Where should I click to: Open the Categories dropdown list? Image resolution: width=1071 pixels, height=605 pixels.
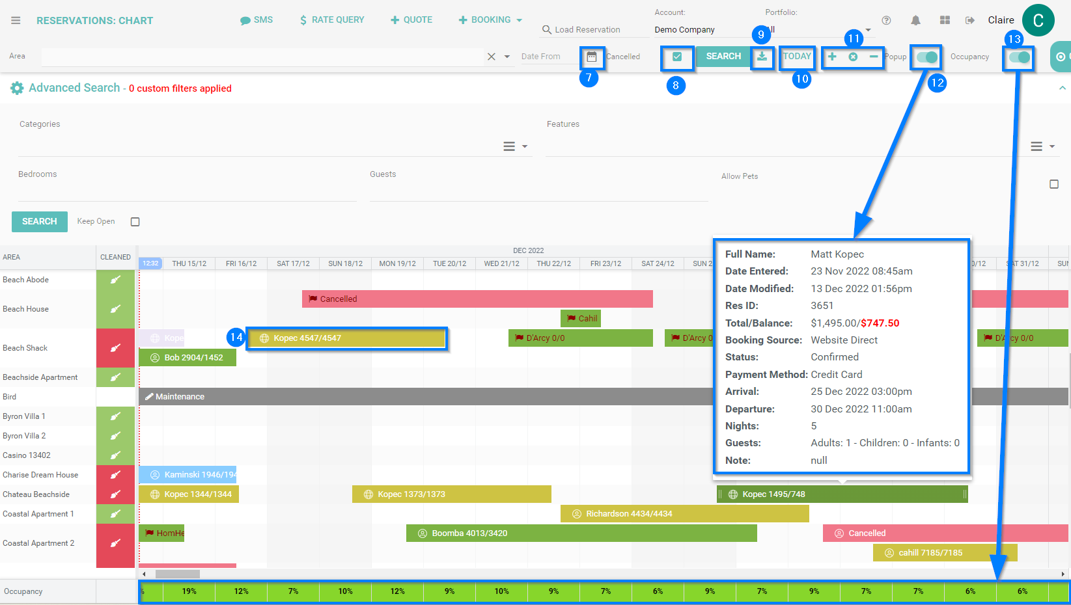click(515, 146)
